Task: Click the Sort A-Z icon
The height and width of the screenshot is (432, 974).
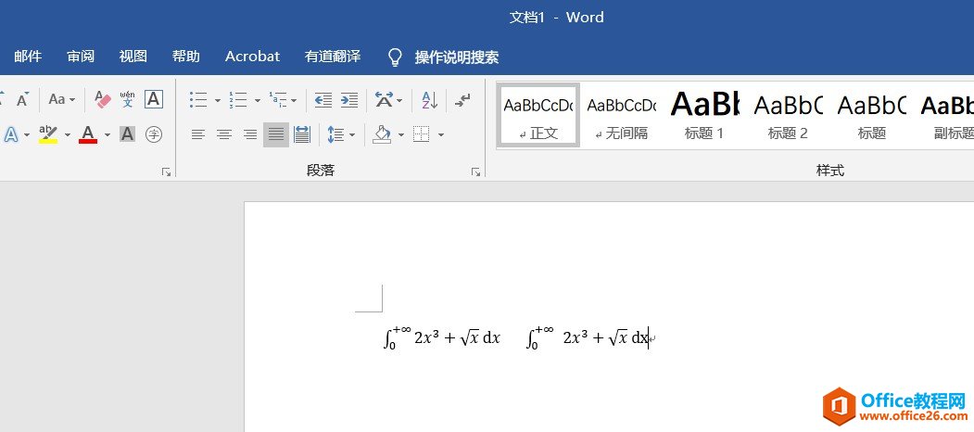Action: (x=429, y=99)
